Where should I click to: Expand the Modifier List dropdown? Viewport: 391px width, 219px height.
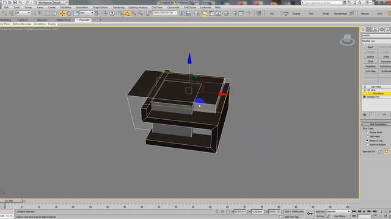coord(376,41)
